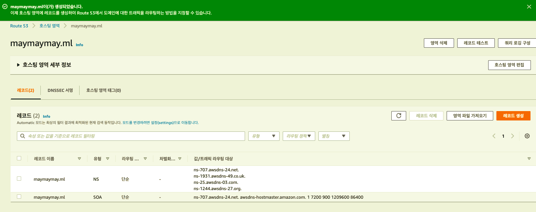The height and width of the screenshot is (212, 536).
Task: Sort by routing policy column arrow
Action: coord(145,159)
